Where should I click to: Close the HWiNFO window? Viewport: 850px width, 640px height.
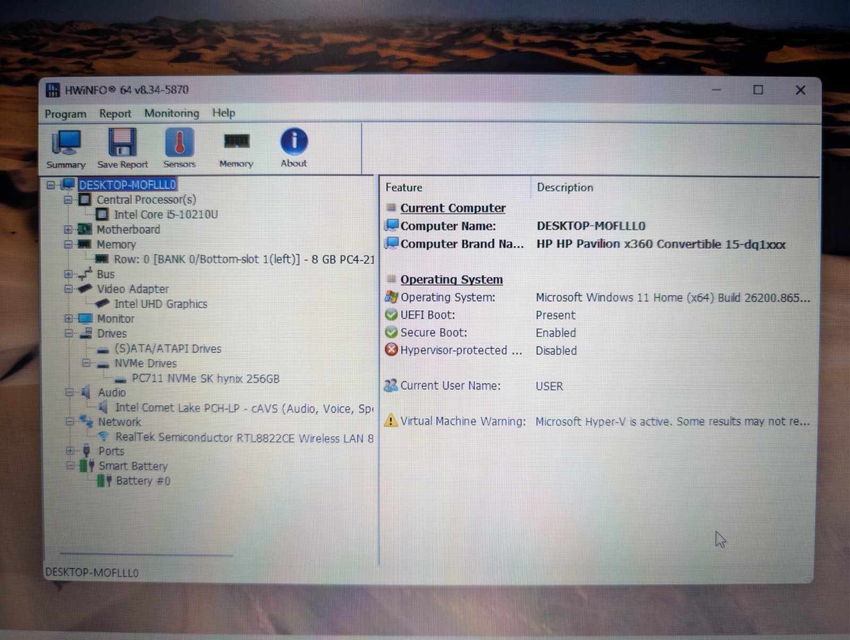coord(800,90)
